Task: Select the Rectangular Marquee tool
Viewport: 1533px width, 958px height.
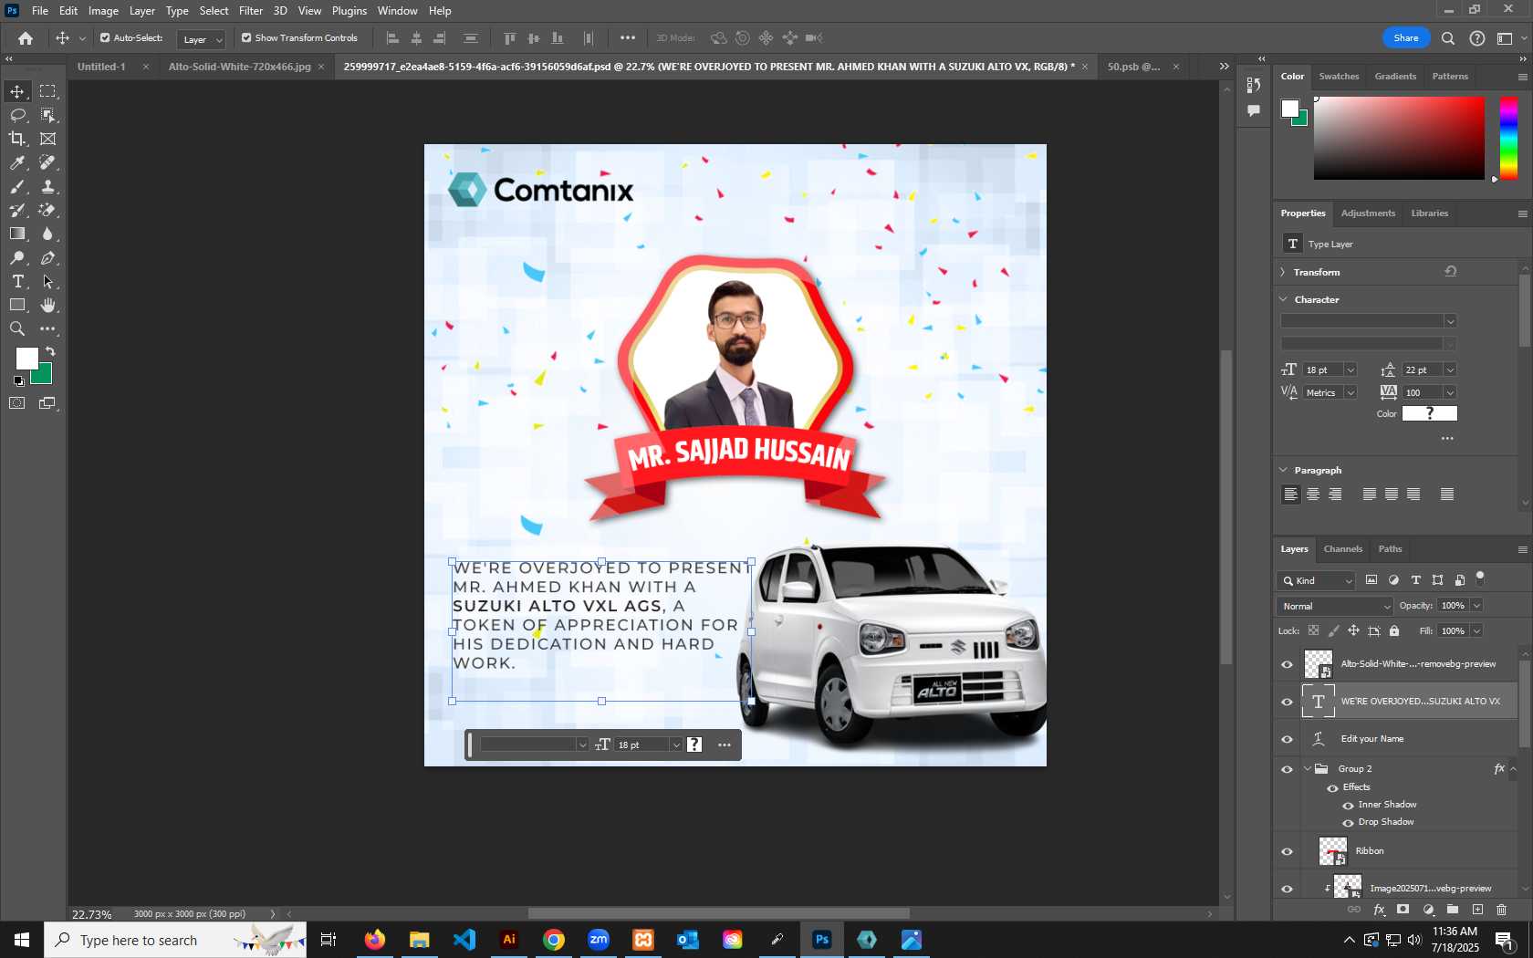Action: (x=47, y=91)
